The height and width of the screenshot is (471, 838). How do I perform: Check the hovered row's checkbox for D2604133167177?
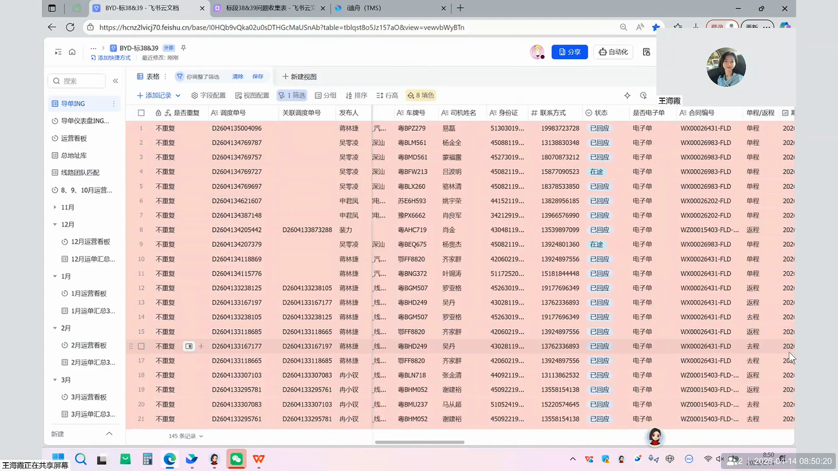pos(141,346)
